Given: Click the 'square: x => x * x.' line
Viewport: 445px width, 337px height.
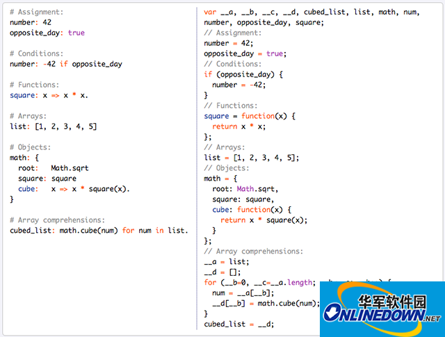Looking at the screenshot, I should (49, 95).
